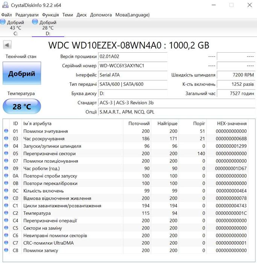The width and height of the screenshot is (257, 263).
Task: Click the Поточний column header
Action: click(137, 123)
